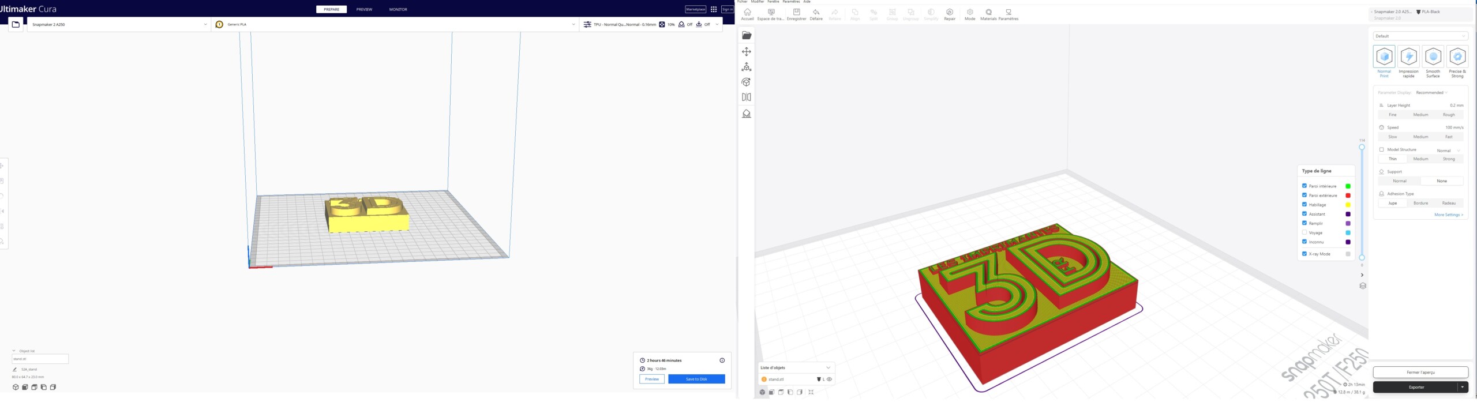Viewport: 1477px width, 406px height.
Task: Select the Scale tool in Luban sidebar
Action: 747,67
